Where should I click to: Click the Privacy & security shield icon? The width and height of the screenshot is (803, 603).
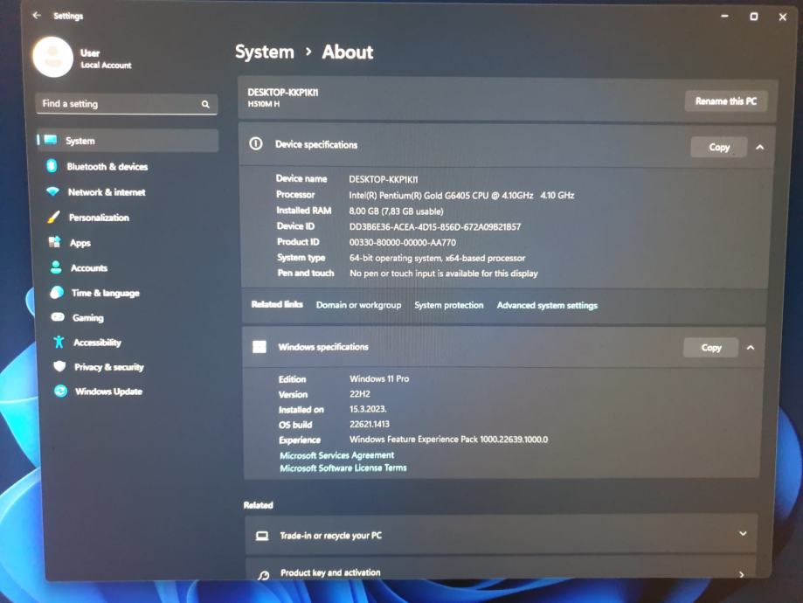coord(60,366)
